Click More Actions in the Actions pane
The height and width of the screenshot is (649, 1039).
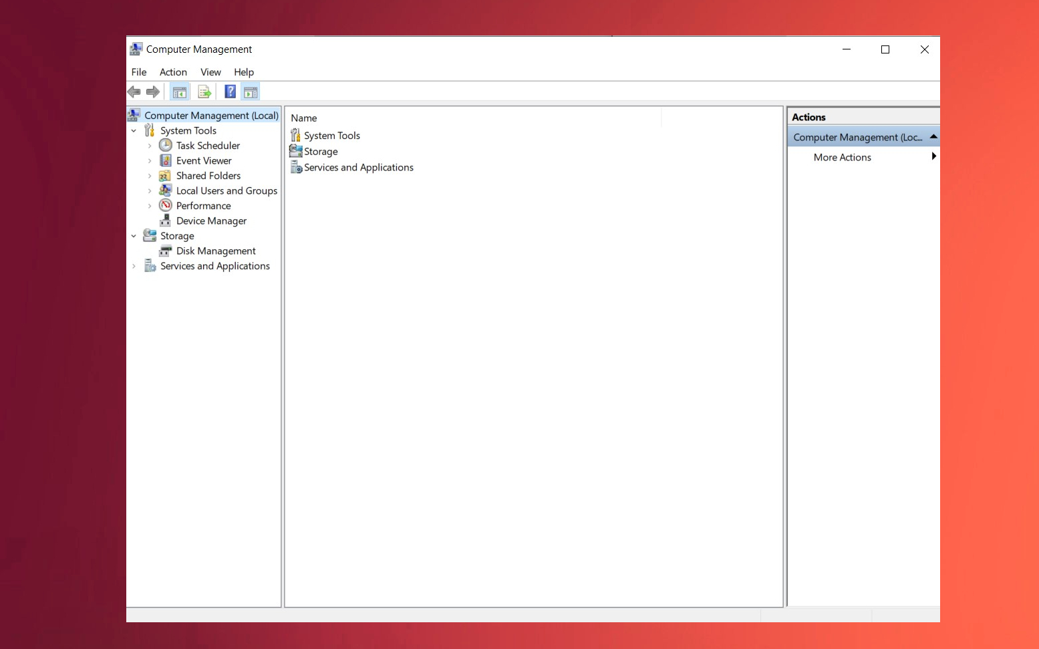pos(842,157)
